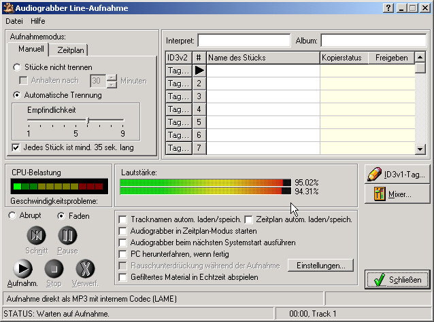Click the 94.31% volume value
Image resolution: width=434 pixels, height=322 pixels.
pos(306,192)
